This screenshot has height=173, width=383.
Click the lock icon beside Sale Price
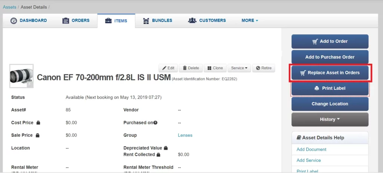click(x=38, y=135)
